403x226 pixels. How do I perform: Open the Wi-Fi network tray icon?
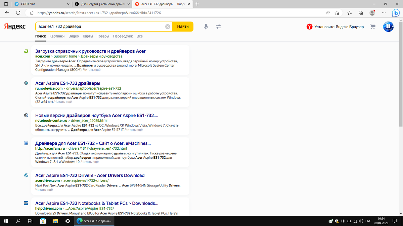pos(355,221)
